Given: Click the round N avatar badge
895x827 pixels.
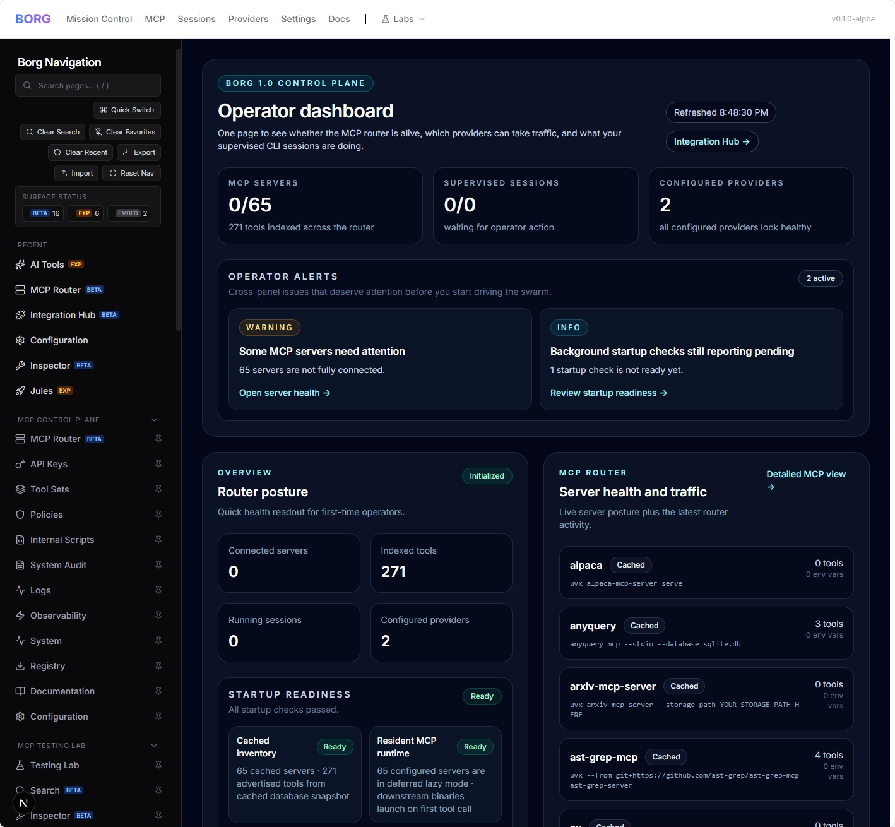Looking at the screenshot, I should click(23, 803).
